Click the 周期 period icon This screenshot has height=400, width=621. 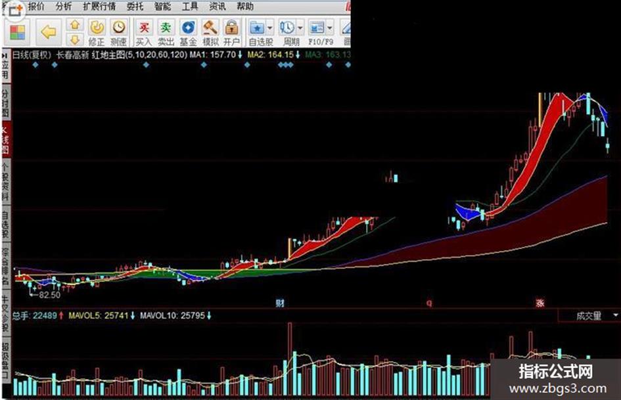[287, 28]
